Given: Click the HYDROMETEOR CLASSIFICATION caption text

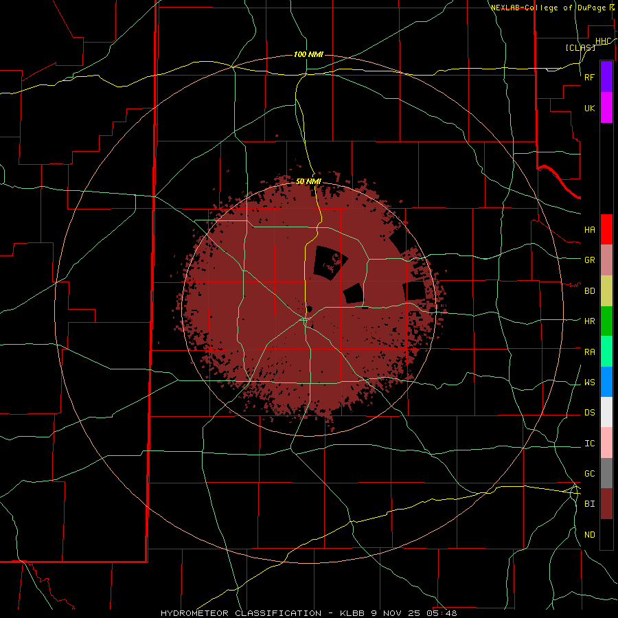Looking at the screenshot, I should pyautogui.click(x=241, y=613).
